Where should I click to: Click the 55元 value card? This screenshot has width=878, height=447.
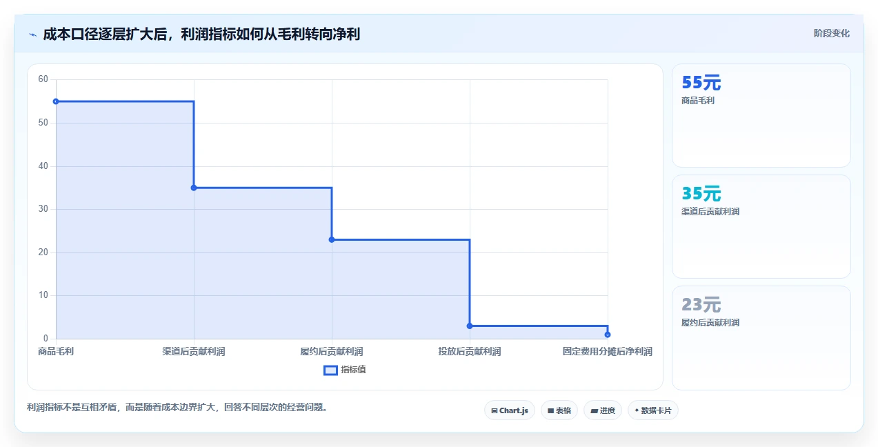point(761,116)
